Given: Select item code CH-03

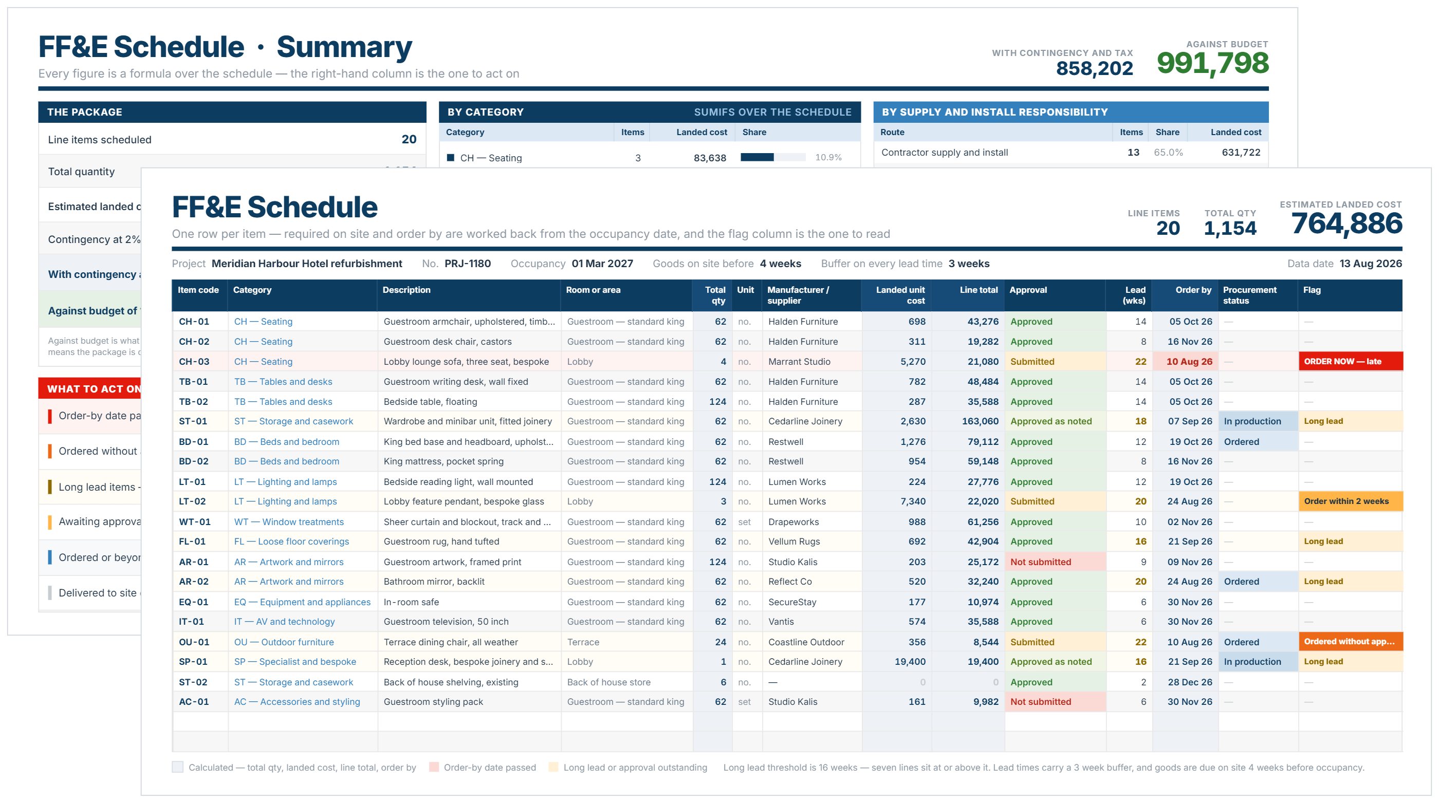Looking at the screenshot, I should pyautogui.click(x=194, y=361).
